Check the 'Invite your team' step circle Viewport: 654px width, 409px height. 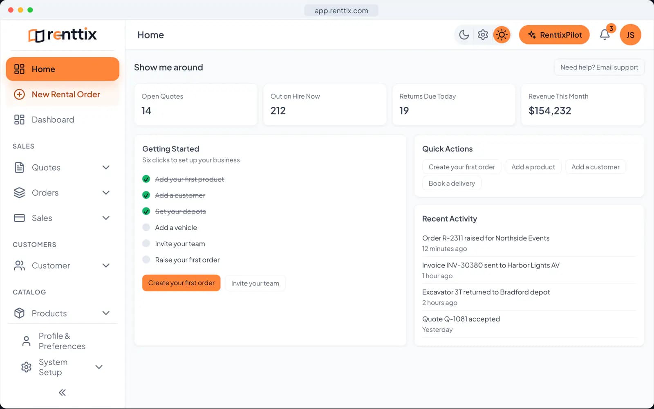(x=146, y=244)
